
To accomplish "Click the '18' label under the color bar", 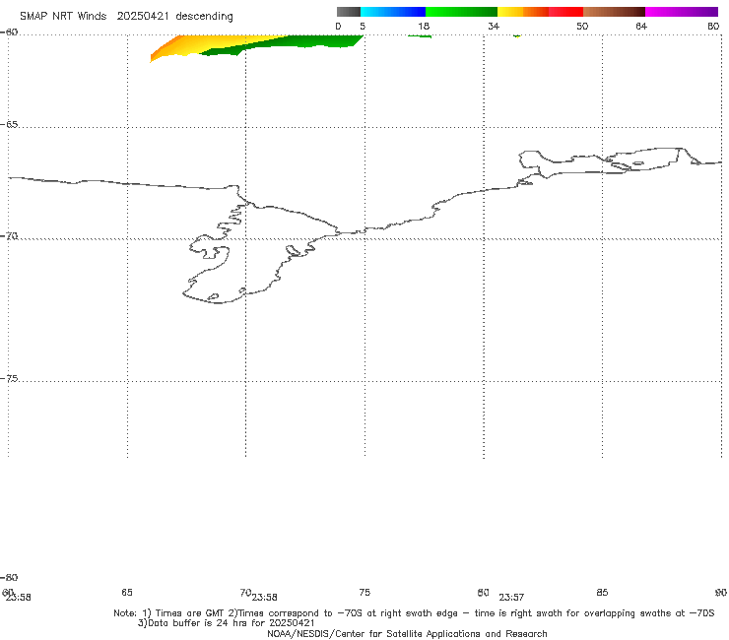I will click(424, 26).
